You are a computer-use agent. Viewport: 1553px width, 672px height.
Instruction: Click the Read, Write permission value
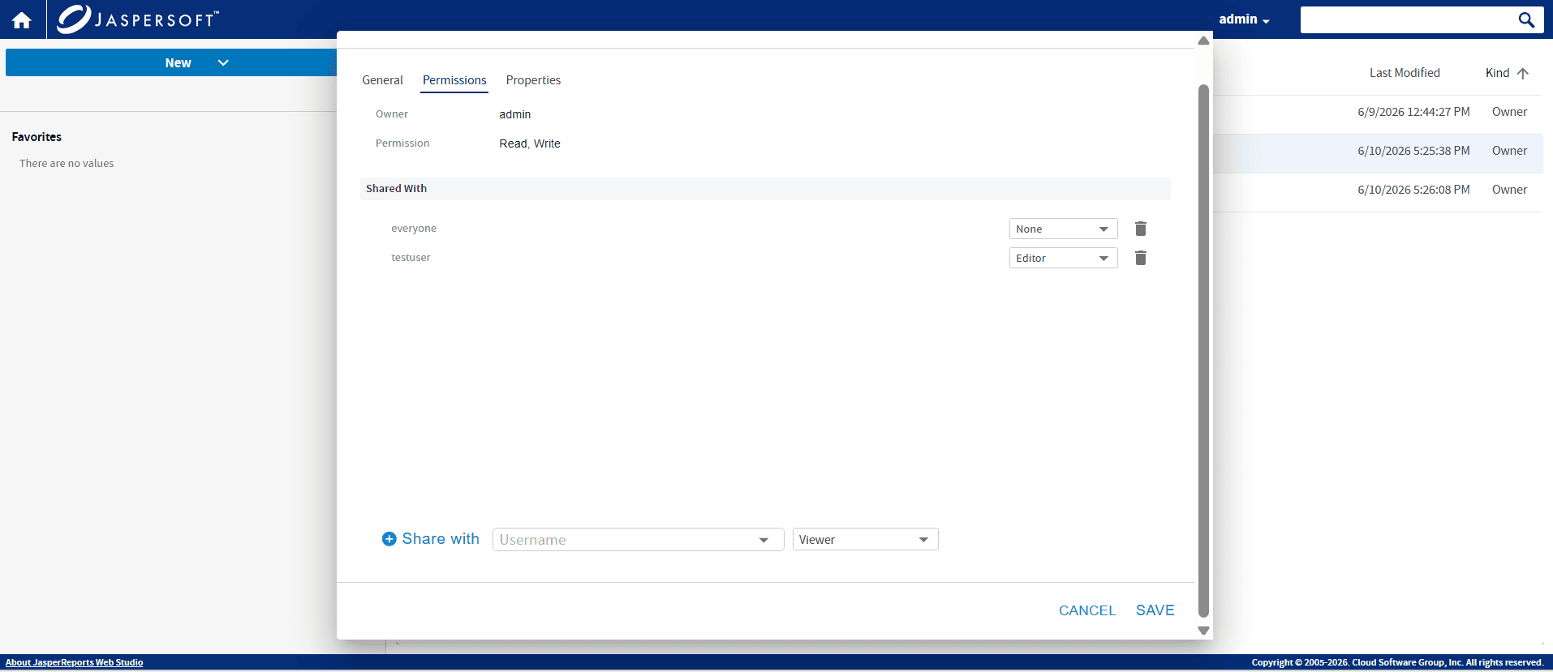click(530, 143)
